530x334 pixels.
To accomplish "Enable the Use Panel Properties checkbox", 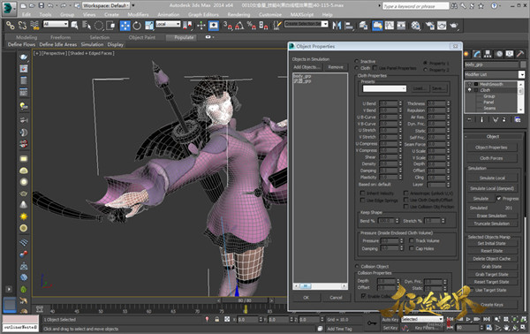I will tap(375, 68).
